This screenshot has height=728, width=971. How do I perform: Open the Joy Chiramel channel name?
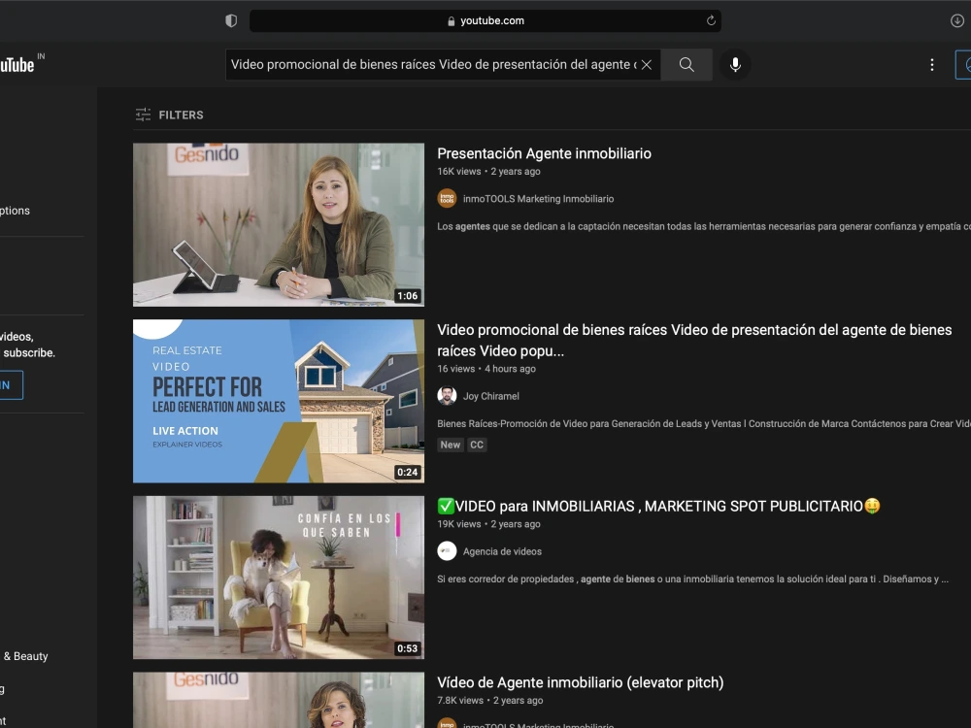(491, 396)
